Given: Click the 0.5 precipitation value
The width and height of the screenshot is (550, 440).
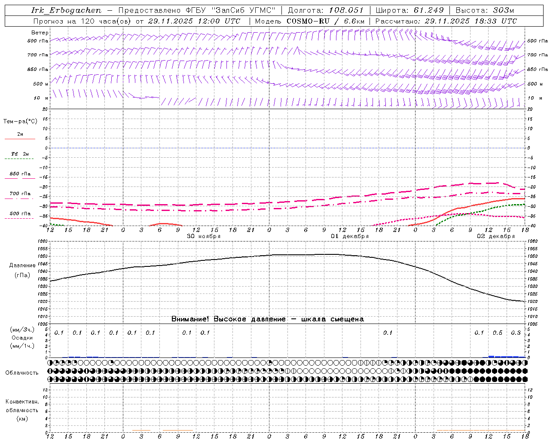Looking at the screenshot, I should click(498, 333).
